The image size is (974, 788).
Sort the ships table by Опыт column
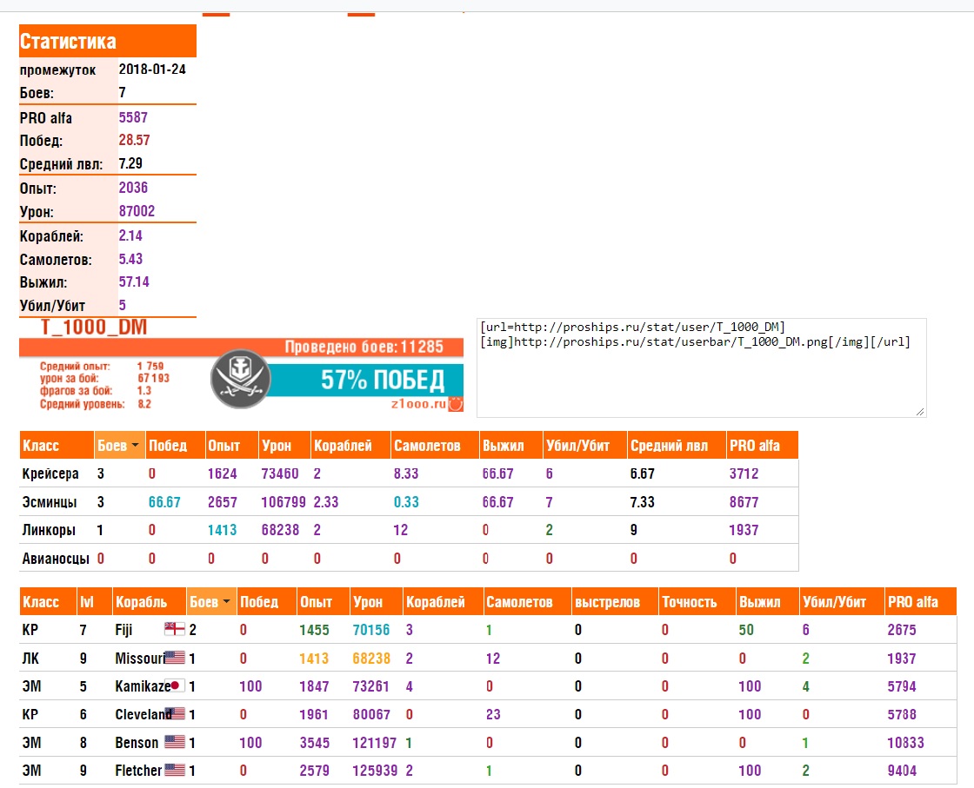(324, 602)
